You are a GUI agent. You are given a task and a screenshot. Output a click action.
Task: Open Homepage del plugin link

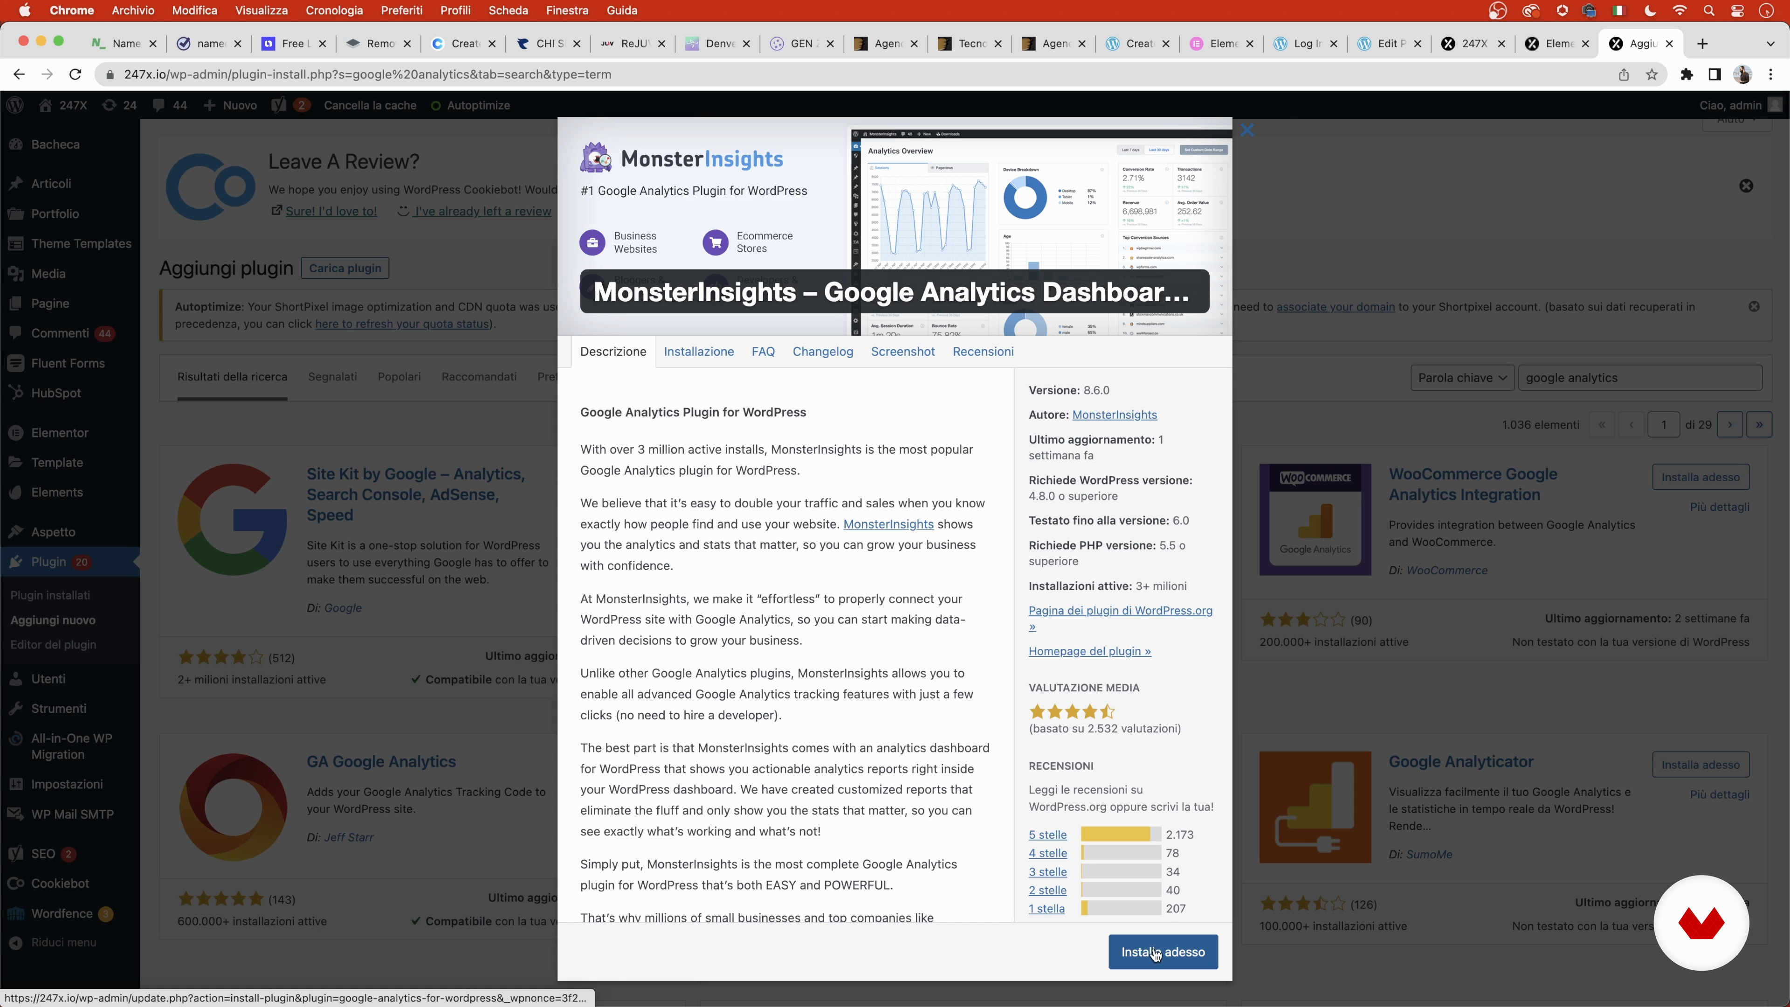1089,651
